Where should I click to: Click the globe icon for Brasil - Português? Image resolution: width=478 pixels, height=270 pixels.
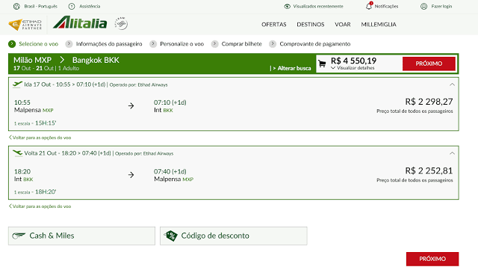point(16,6)
